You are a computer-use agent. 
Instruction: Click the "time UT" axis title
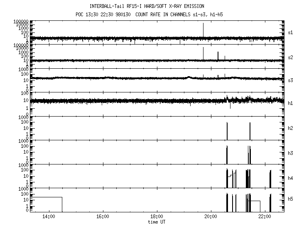157,222
